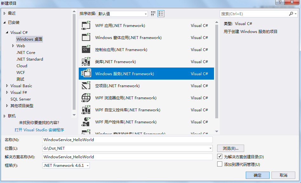Image resolution: width=301 pixels, height=183 pixels.
Task: Confirm project creation with 确定
Action: (x=257, y=175)
